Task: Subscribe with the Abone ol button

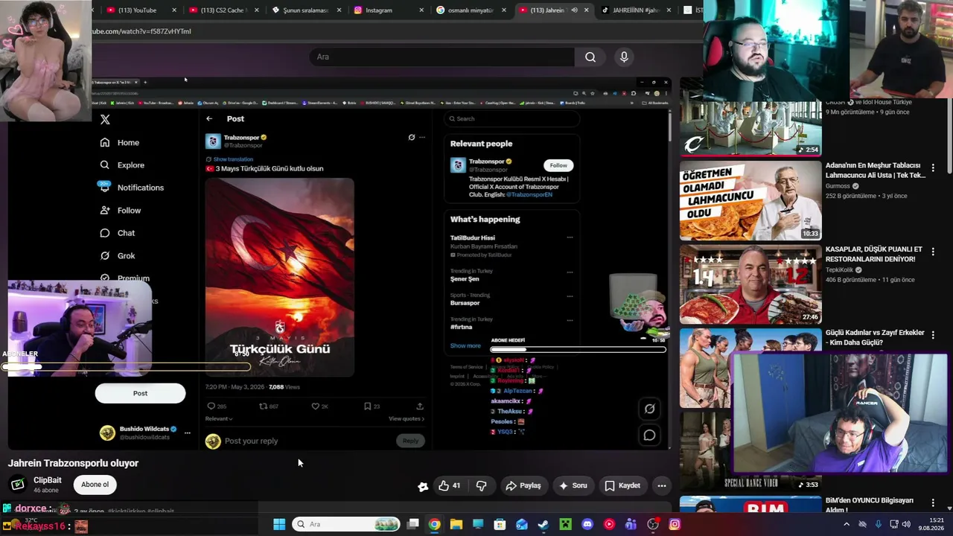Action: (95, 485)
